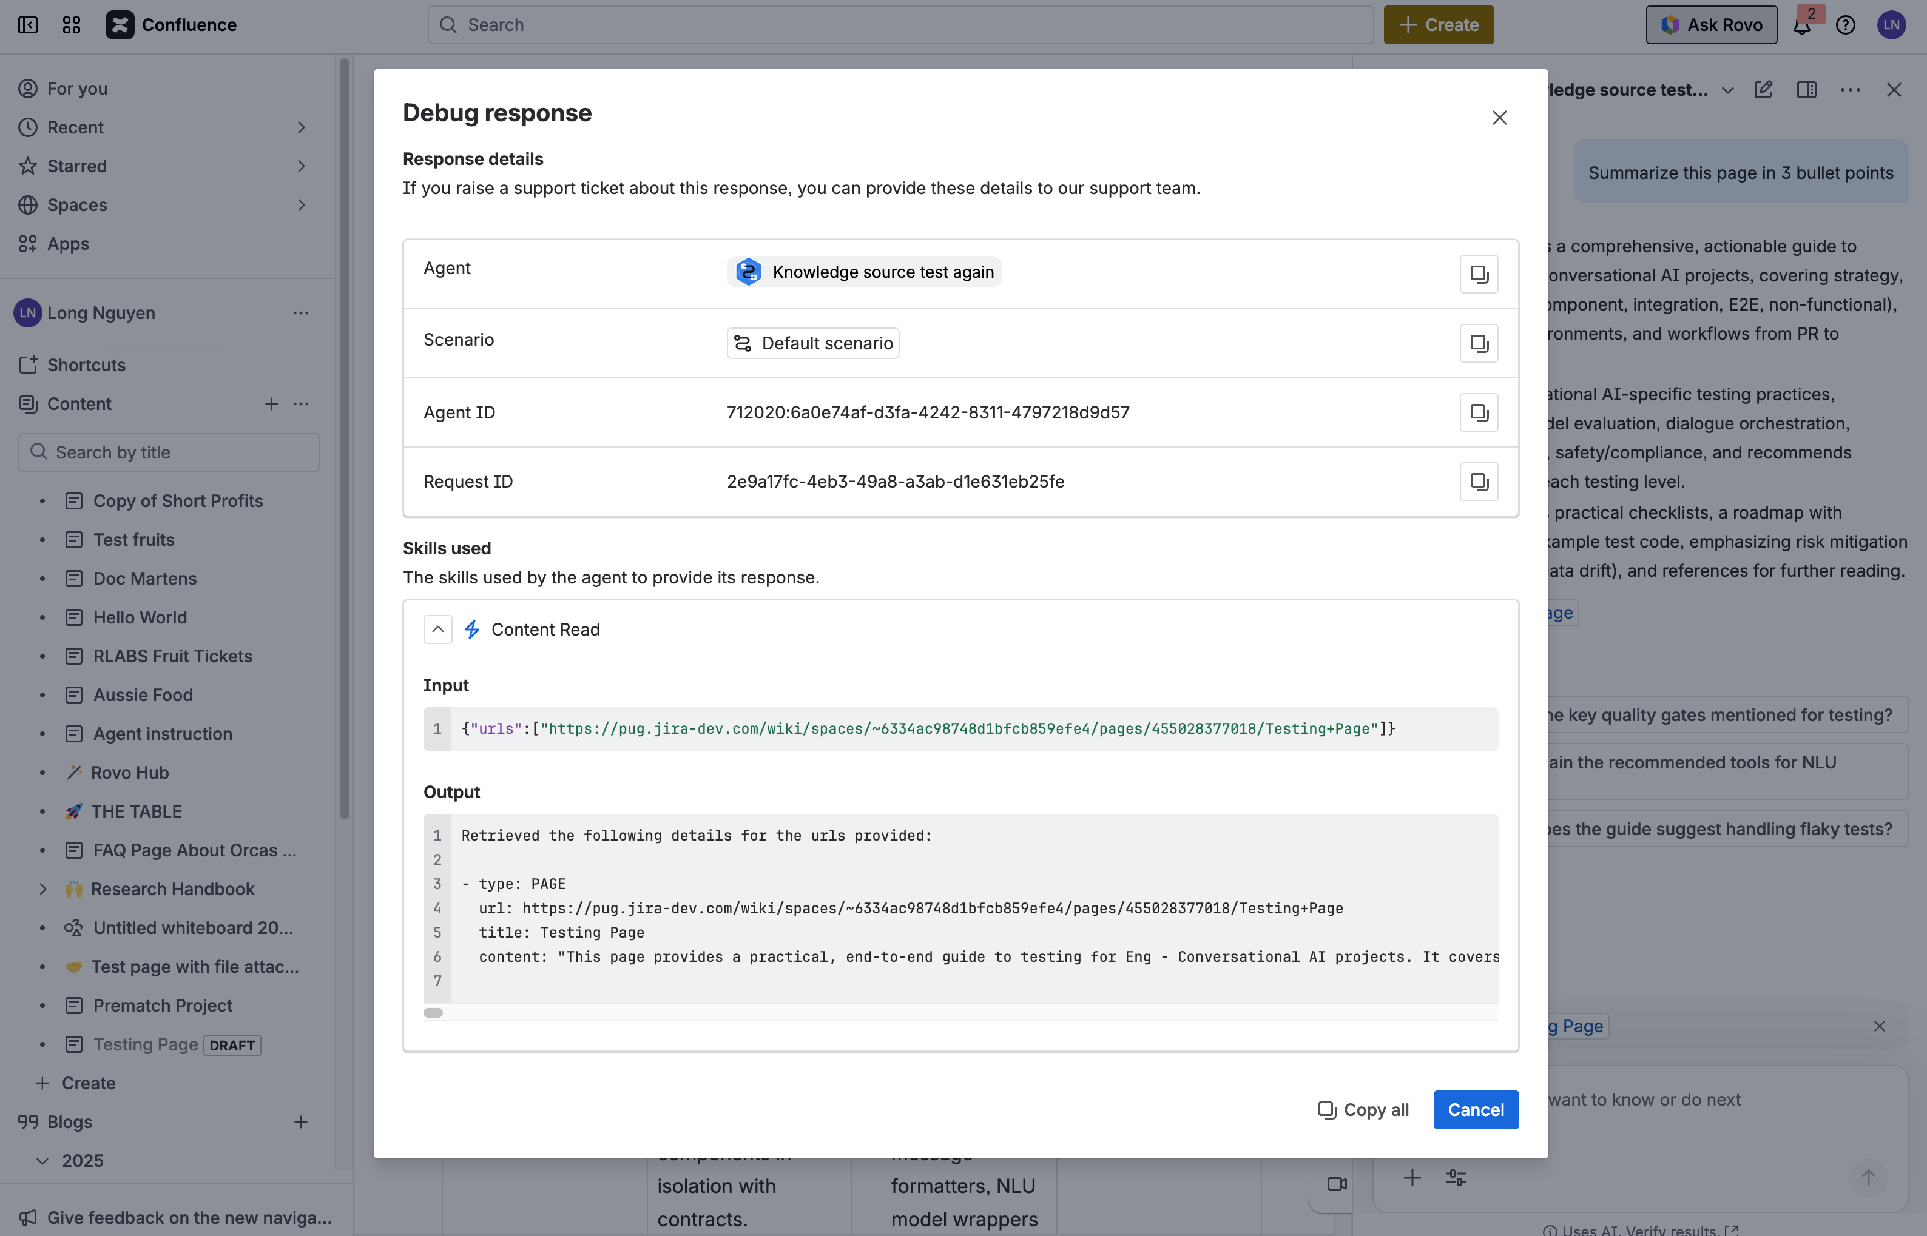The height and width of the screenshot is (1236, 1927).
Task: Click Summarize this page in 3 bullet points
Action: (x=1739, y=172)
